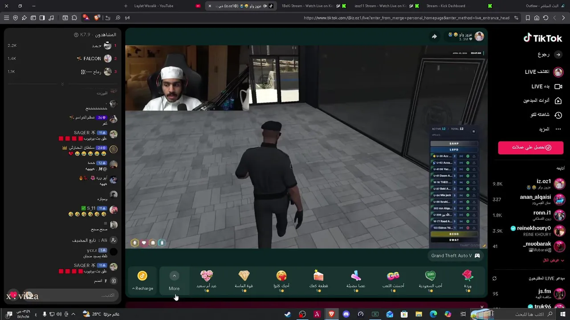Open أدوات المبدعين creator tools
The image size is (570, 320).
point(542,101)
